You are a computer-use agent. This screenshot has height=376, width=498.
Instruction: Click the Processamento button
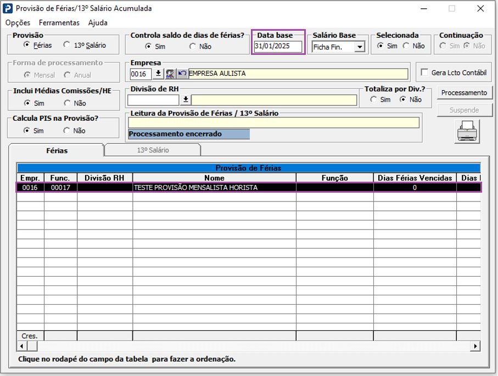(x=464, y=93)
